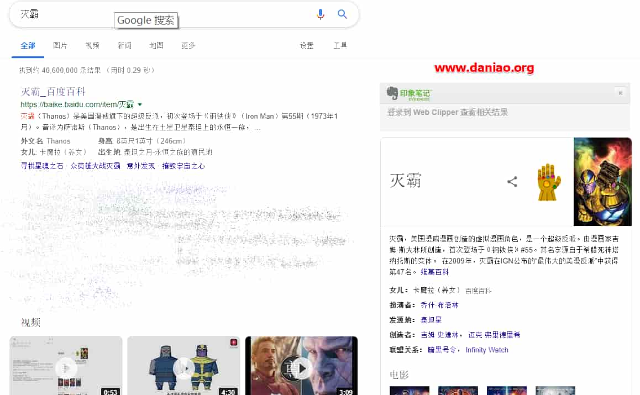
Task: Open the 众英雄大战灭霸 sublink
Action: pos(95,166)
